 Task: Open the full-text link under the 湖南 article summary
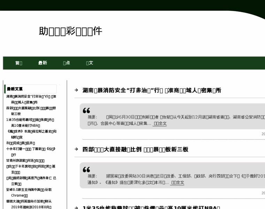click(160, 123)
